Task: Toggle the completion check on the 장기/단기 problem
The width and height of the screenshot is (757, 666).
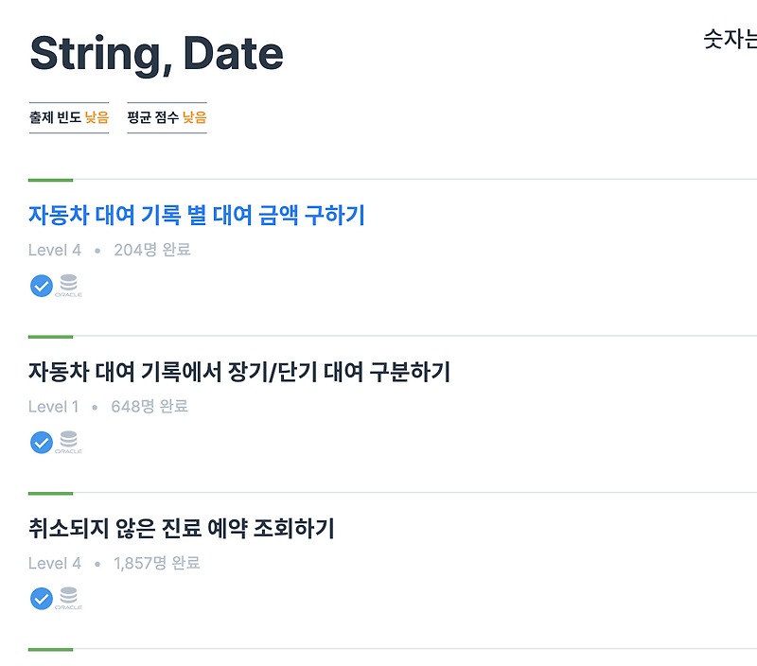Action: pos(40,441)
